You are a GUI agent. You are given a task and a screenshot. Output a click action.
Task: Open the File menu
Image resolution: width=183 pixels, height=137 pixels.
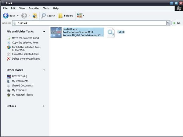click(5, 8)
